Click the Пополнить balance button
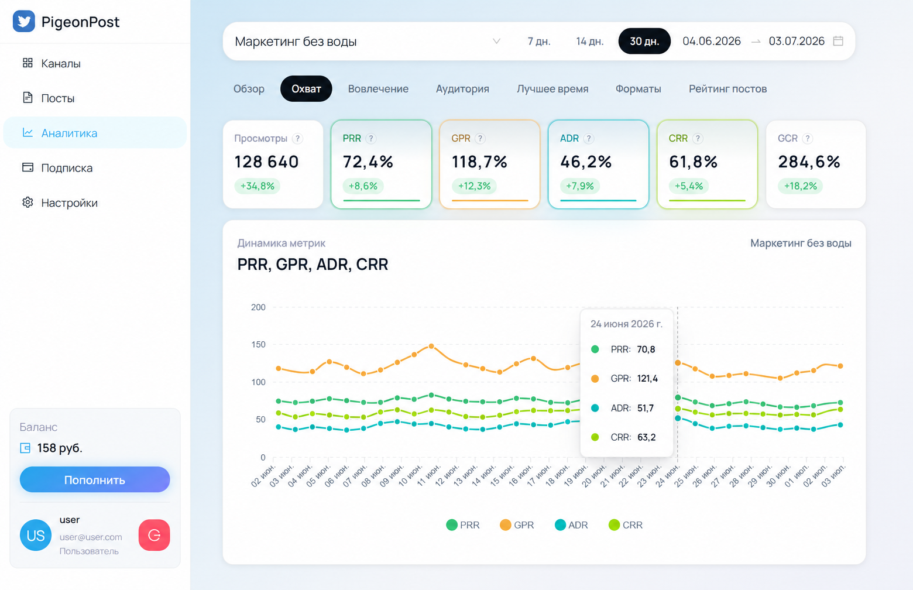The image size is (913, 590). point(95,479)
